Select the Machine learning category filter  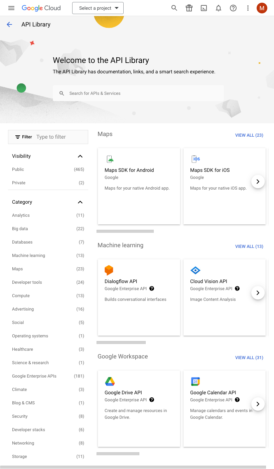point(48,256)
